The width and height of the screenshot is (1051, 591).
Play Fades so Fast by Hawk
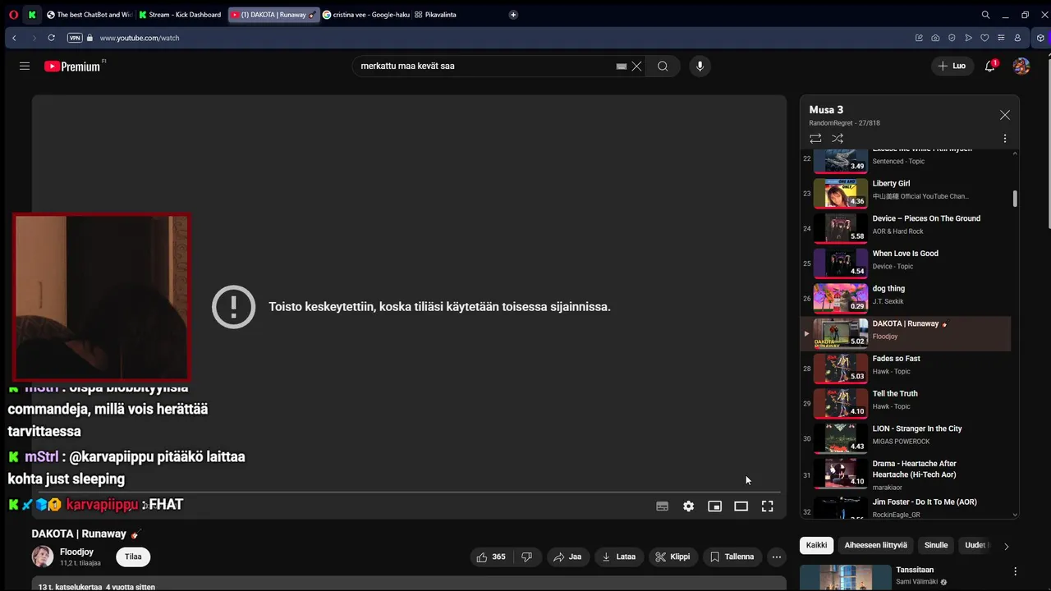(905, 369)
